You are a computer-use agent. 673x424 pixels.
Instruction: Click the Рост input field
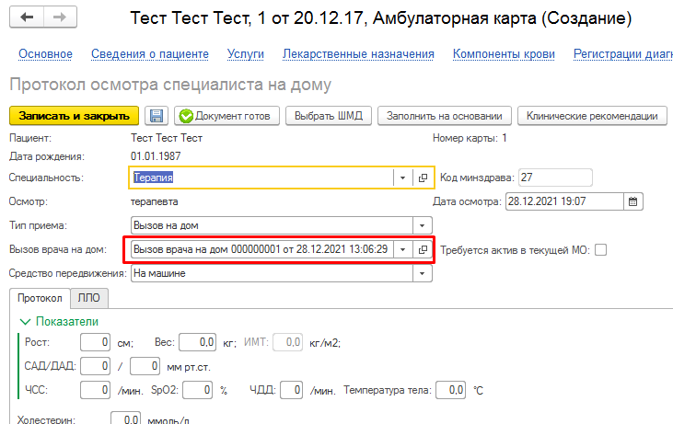pos(94,343)
